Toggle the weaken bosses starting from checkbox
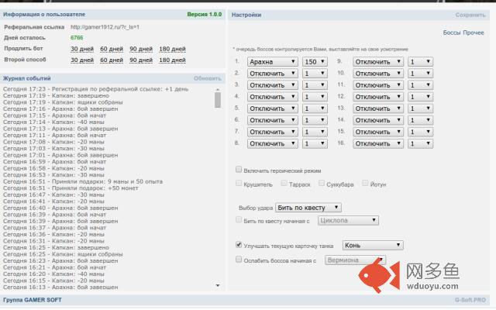The width and height of the screenshot is (496, 310). 239,260
